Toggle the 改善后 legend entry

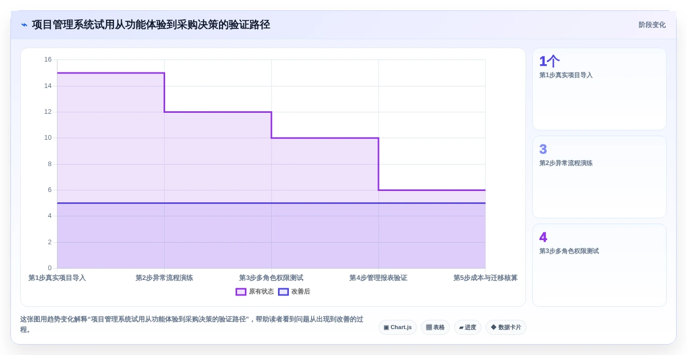click(294, 292)
